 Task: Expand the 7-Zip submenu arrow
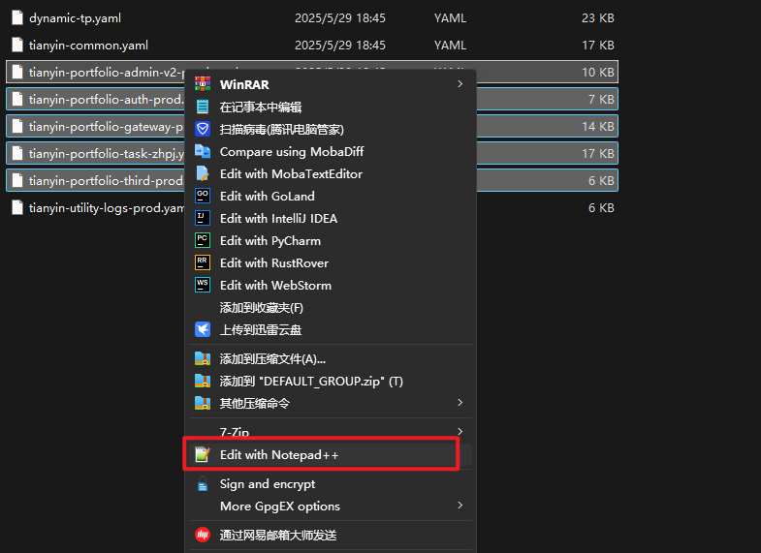tap(460, 431)
